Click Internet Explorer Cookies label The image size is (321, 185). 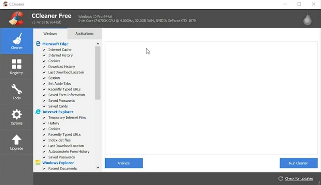pos(54,129)
